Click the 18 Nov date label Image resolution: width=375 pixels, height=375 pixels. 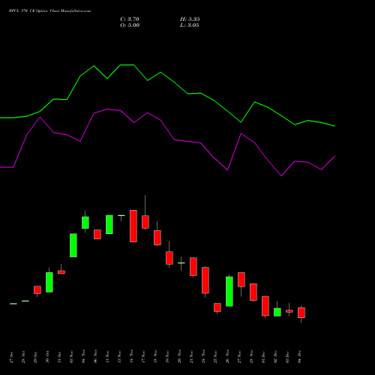(155, 357)
